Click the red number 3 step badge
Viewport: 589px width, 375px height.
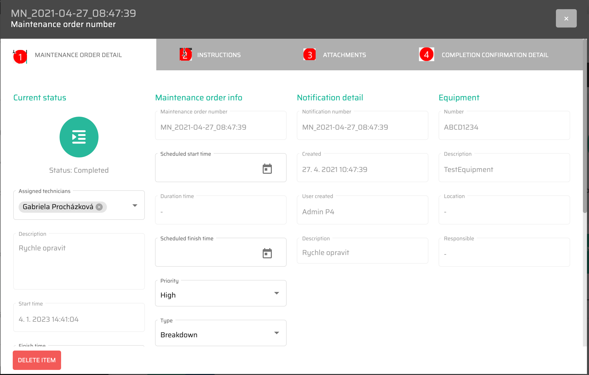[310, 55]
